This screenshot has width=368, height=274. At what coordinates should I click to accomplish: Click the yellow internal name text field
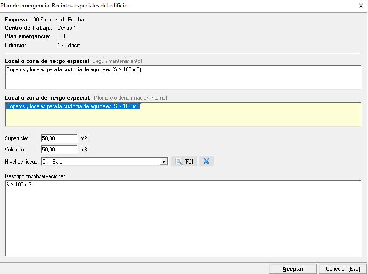point(183,114)
